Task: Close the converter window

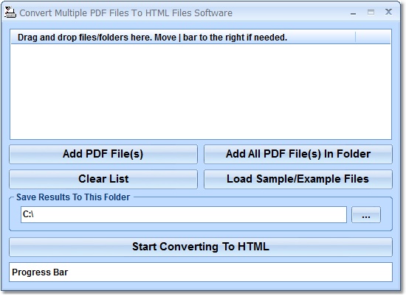Action: (388, 12)
